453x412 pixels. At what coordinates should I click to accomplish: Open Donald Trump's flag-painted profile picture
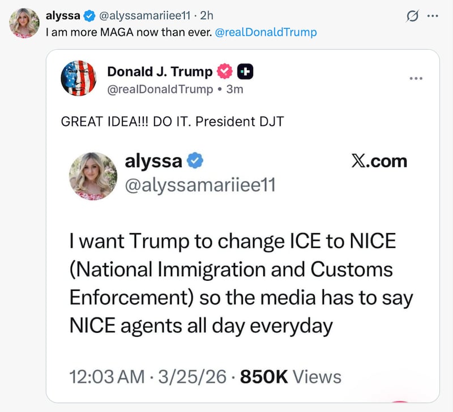79,78
